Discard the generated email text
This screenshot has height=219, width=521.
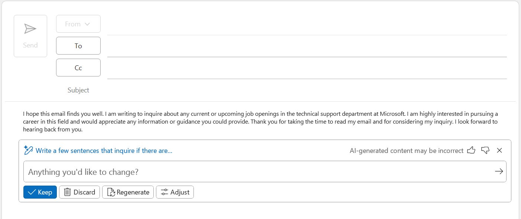(x=79, y=192)
